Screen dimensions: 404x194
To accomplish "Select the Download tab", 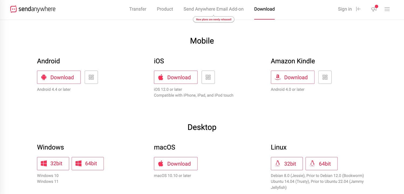I will point(264,9).
